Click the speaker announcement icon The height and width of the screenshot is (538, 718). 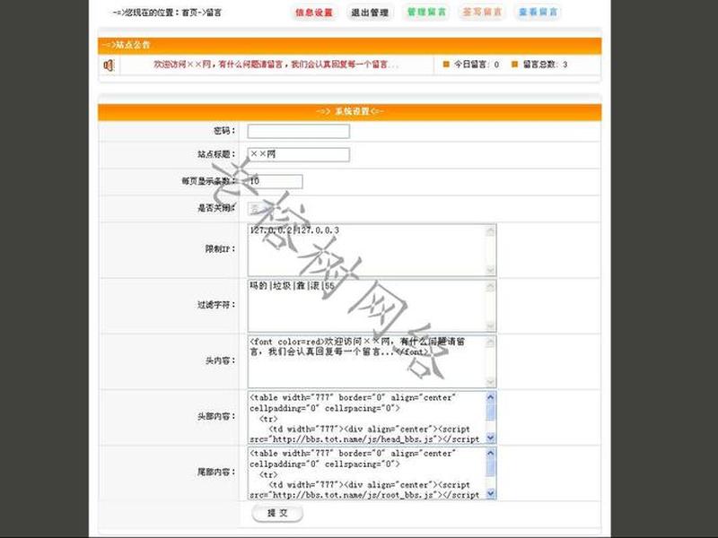click(x=109, y=65)
